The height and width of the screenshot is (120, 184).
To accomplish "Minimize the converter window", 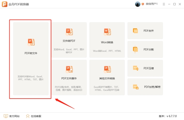I will [169, 4].
